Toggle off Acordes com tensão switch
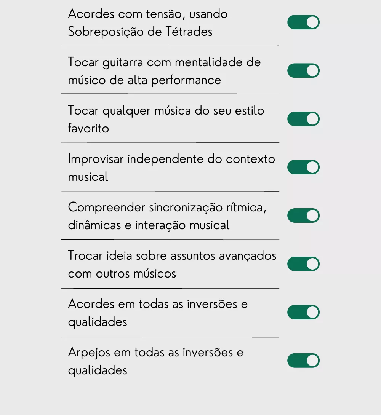Screen dimensions: 381x415 pyautogui.click(x=303, y=22)
